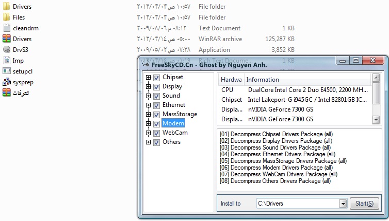Screen dimensions: 389x221
Task: Click the setupcl application icon
Action: point(7,71)
